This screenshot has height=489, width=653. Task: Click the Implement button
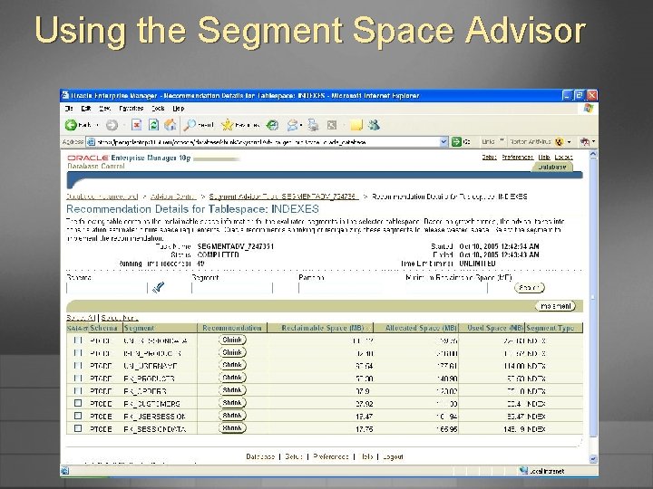coord(555,306)
